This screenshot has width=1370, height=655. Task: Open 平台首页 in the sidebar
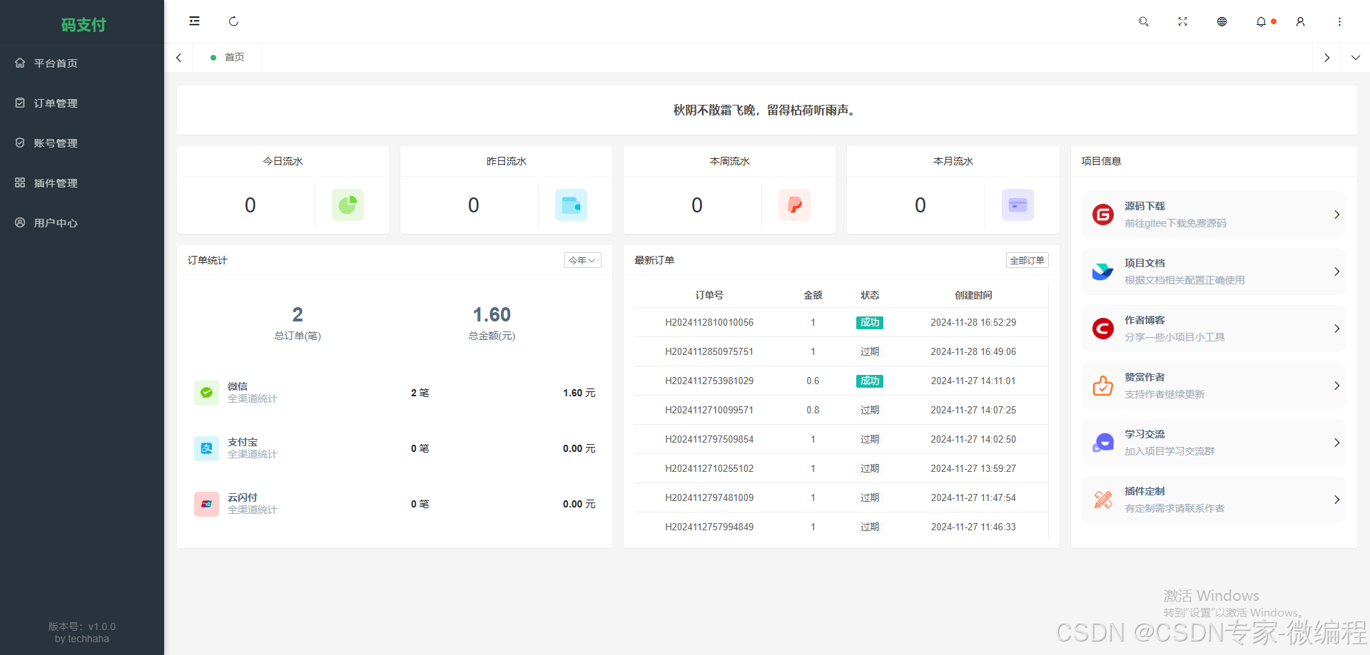click(x=82, y=63)
